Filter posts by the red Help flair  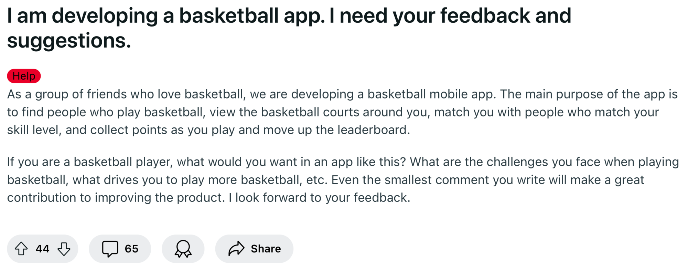24,76
